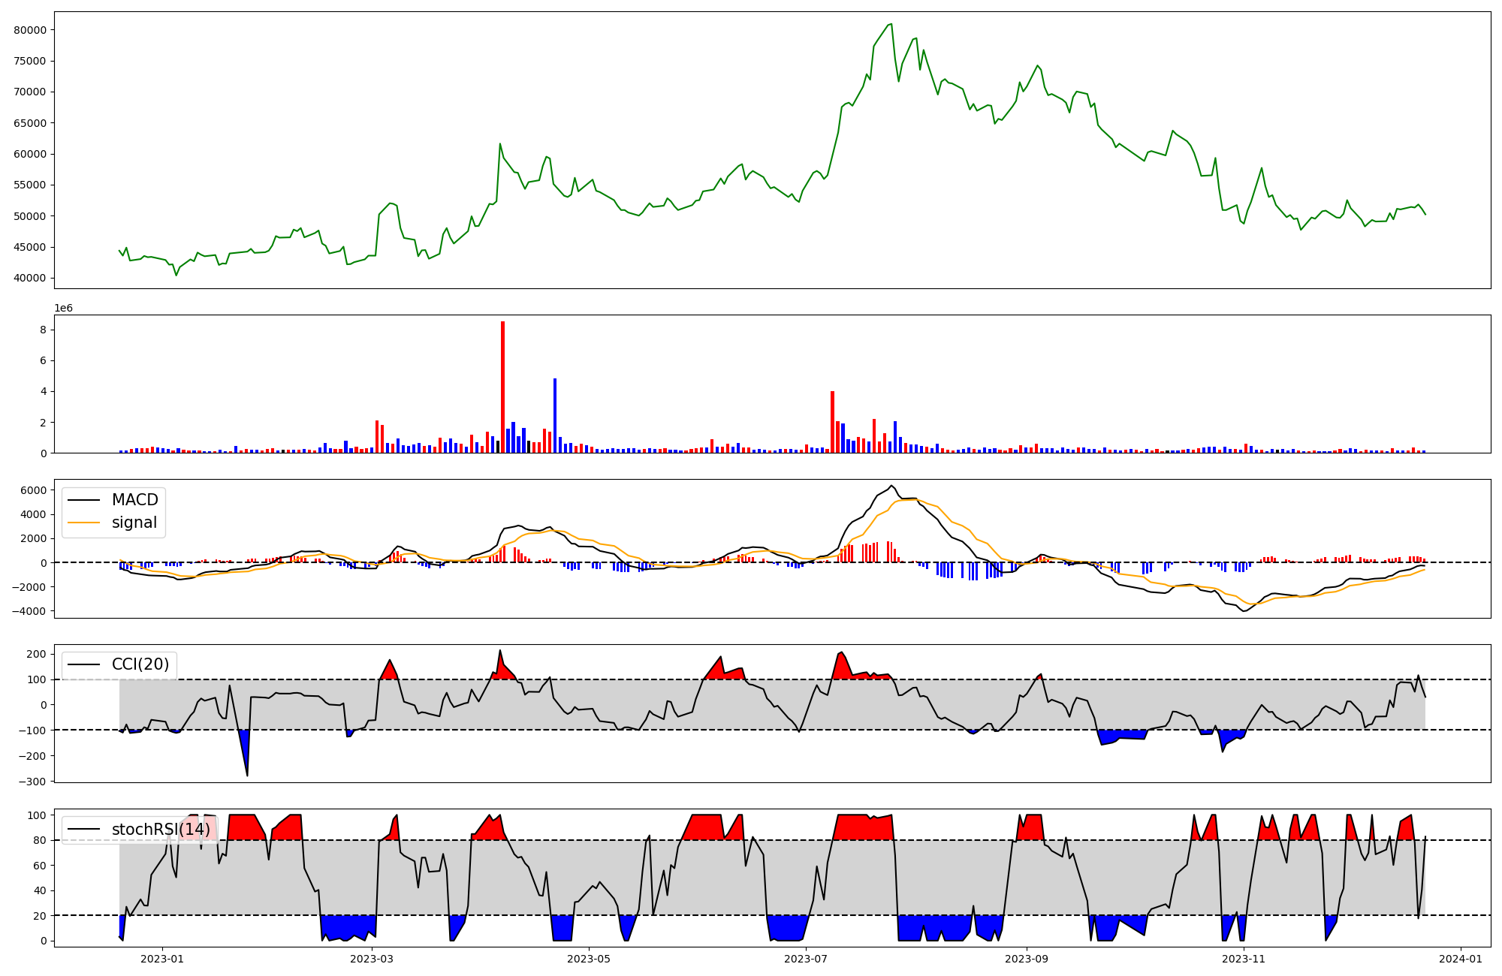Screen dimensions: 1502x976
Task: Click the 2023-07 date axis label
Action: click(x=806, y=958)
